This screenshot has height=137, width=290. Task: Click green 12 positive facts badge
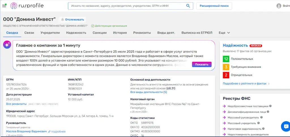click(x=226, y=59)
